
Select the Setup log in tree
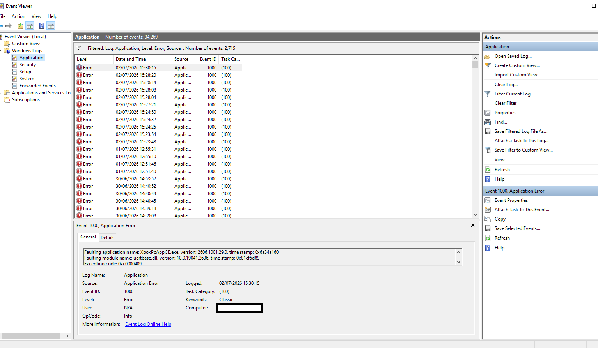click(25, 72)
